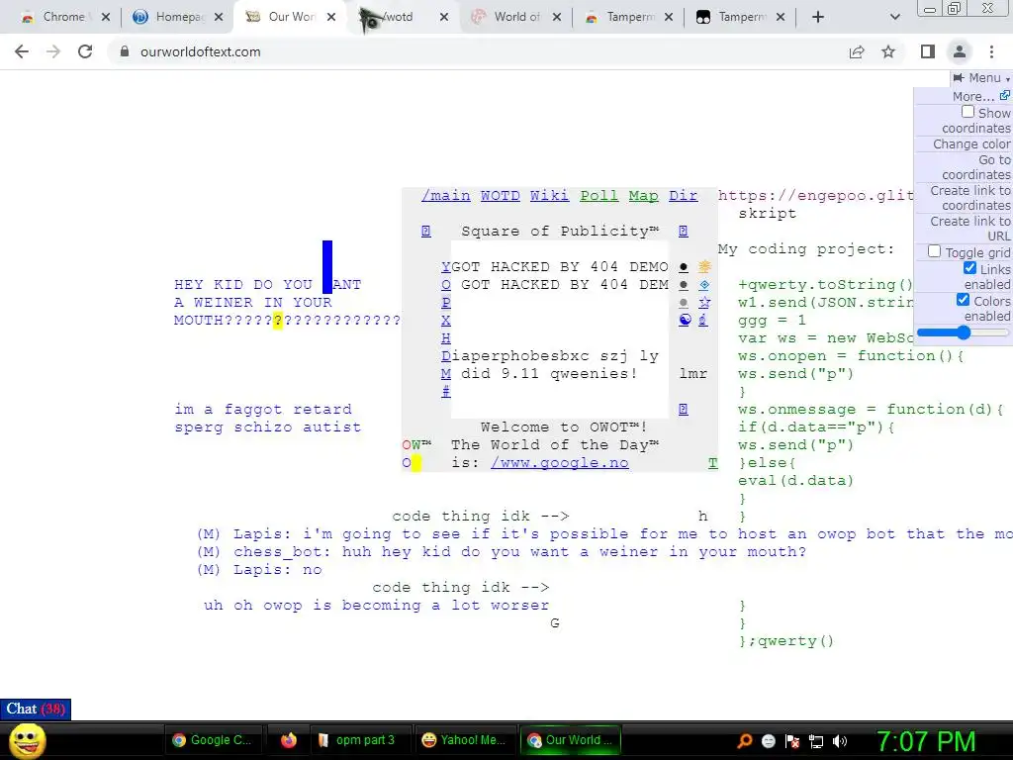This screenshot has width=1013, height=760.
Task: Bookmark this page with the star
Action: [888, 51]
